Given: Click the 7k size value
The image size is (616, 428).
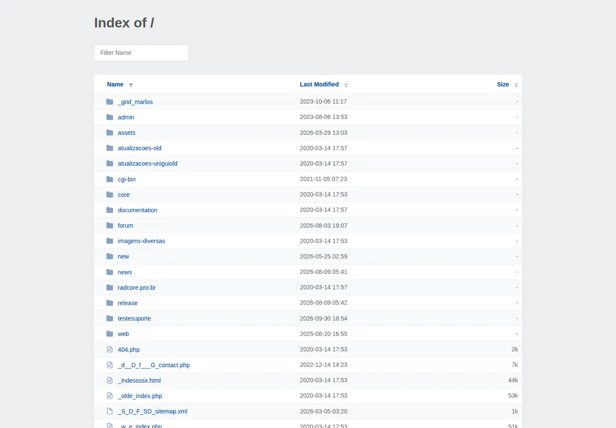Looking at the screenshot, I should coord(515,365).
